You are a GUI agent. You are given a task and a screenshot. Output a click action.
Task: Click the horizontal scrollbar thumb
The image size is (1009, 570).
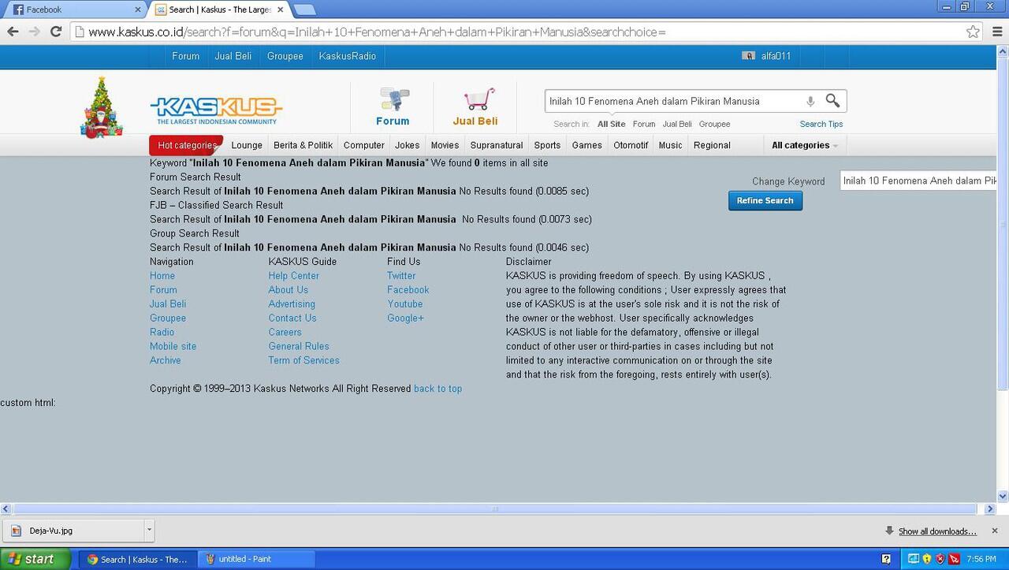[495, 509]
